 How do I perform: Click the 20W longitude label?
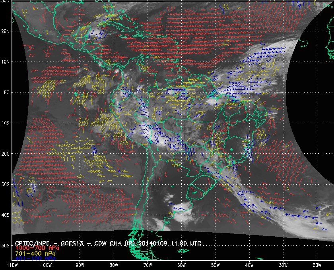(x=317, y=265)
